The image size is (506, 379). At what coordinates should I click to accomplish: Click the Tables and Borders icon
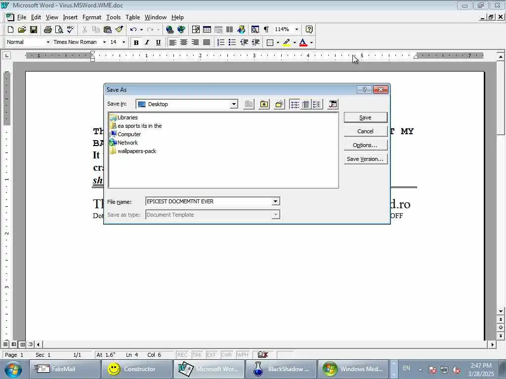196,30
